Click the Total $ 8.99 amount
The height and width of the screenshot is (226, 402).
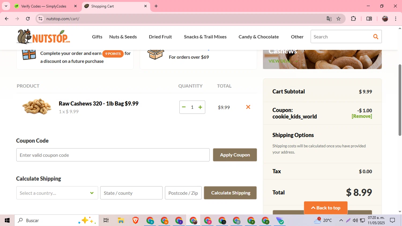click(359, 192)
